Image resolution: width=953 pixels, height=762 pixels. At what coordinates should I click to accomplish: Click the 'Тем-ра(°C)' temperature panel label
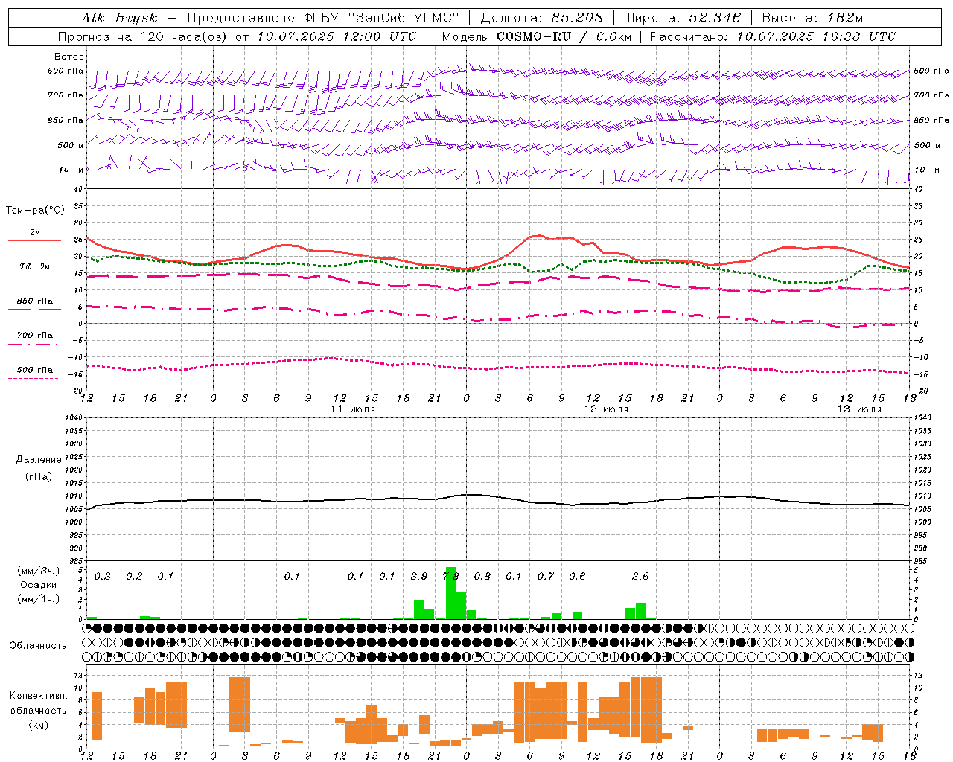(x=35, y=211)
